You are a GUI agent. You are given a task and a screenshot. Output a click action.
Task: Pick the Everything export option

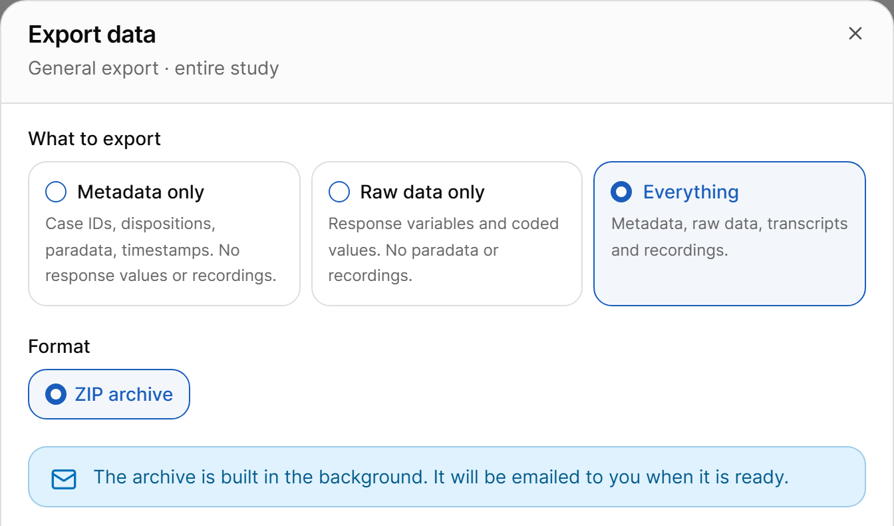730,234
